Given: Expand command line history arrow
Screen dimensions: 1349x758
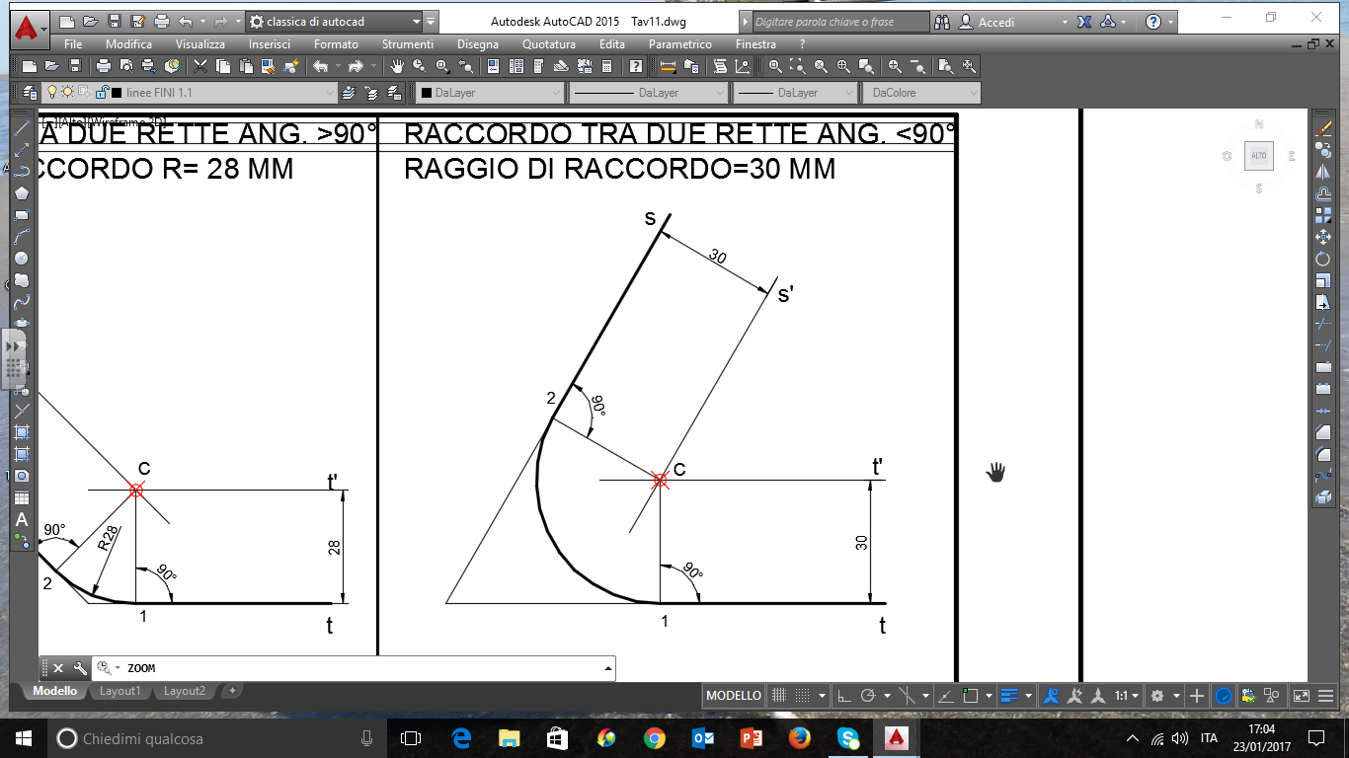Looking at the screenshot, I should (607, 668).
